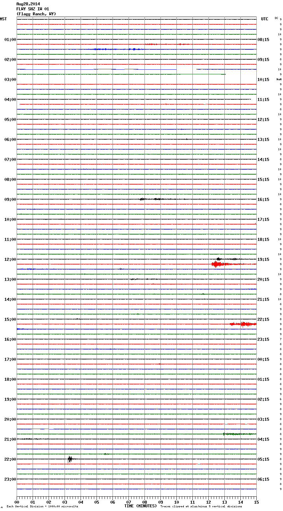Viewport: 283px width, 511px height.
Task: Click the 22:15 UTC time label
Action: tap(263, 319)
